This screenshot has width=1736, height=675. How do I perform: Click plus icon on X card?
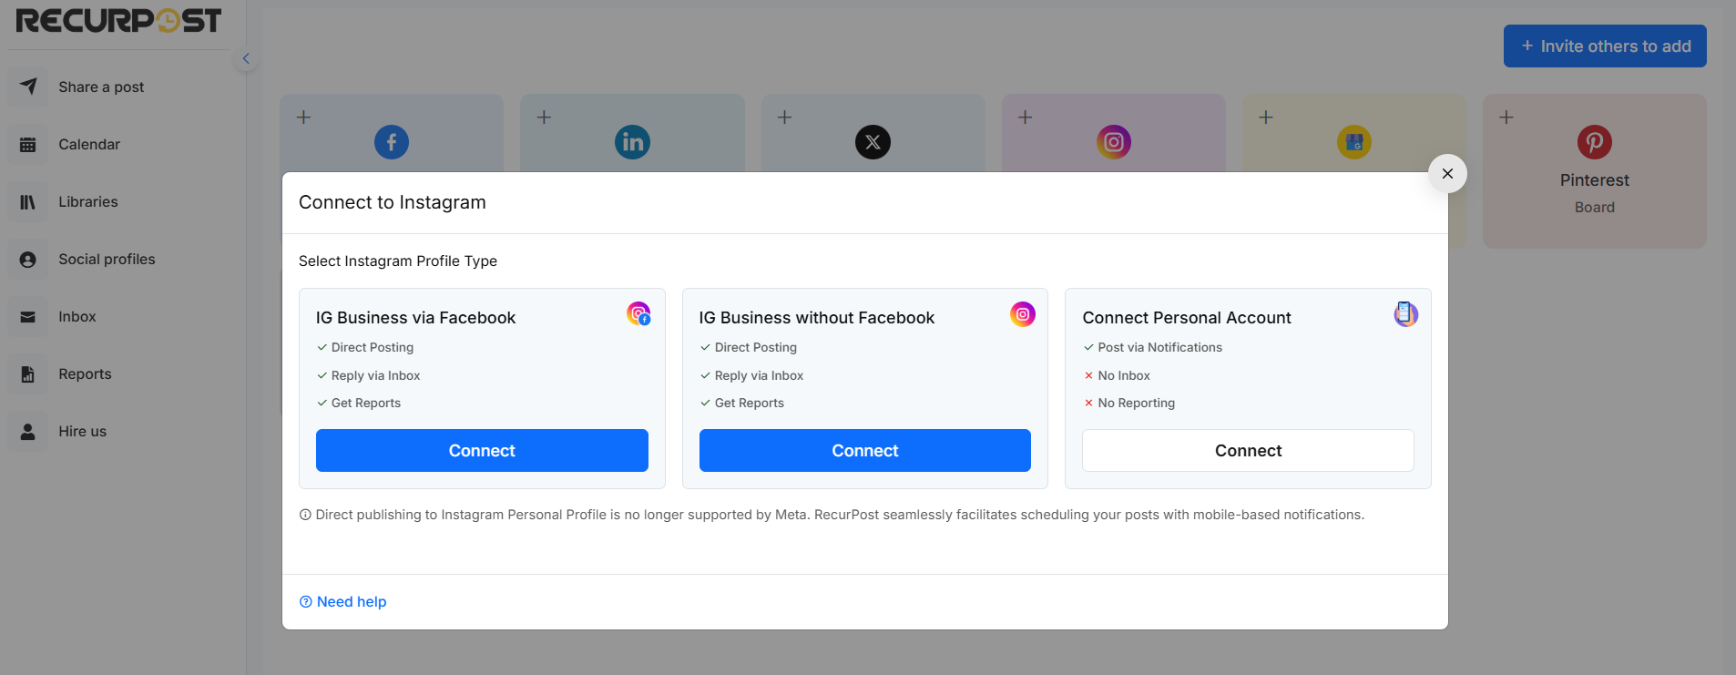[784, 118]
